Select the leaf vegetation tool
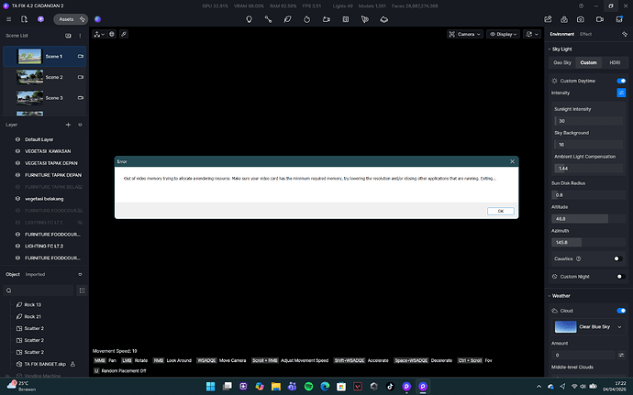The image size is (633, 395). (x=287, y=19)
